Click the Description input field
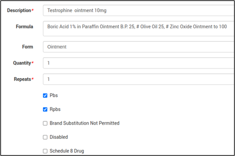 (x=138, y=10)
